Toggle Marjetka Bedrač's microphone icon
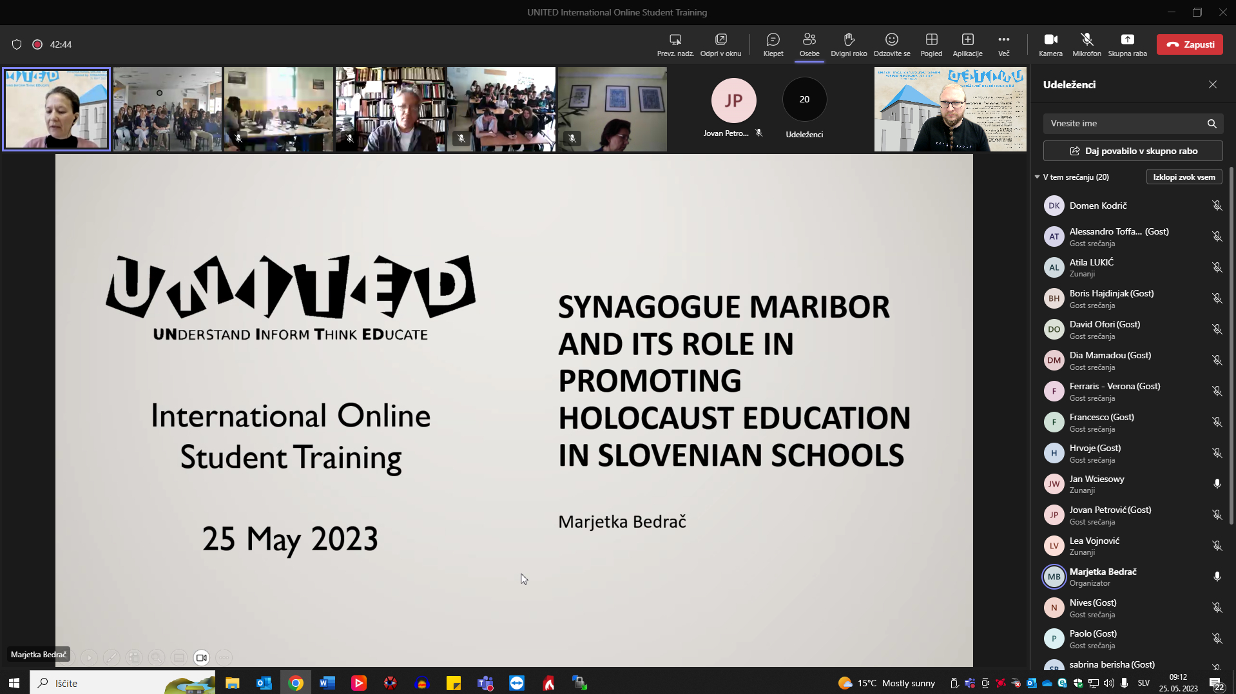The width and height of the screenshot is (1236, 694). (x=1217, y=577)
